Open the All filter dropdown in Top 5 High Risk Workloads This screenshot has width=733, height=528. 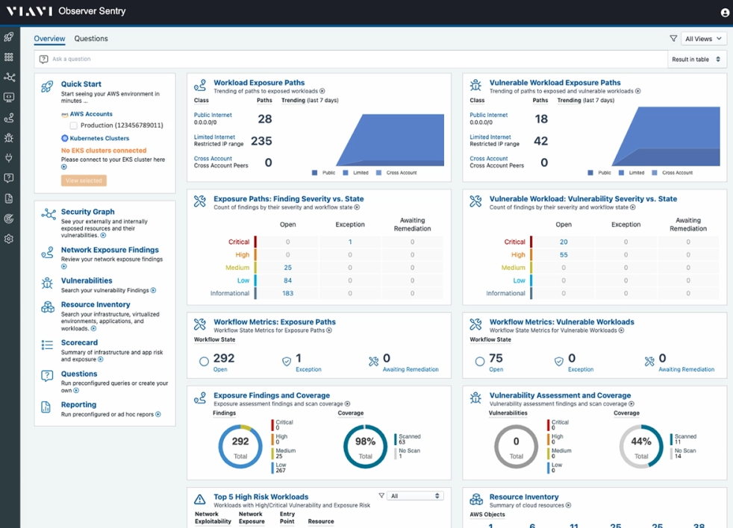[x=416, y=496]
